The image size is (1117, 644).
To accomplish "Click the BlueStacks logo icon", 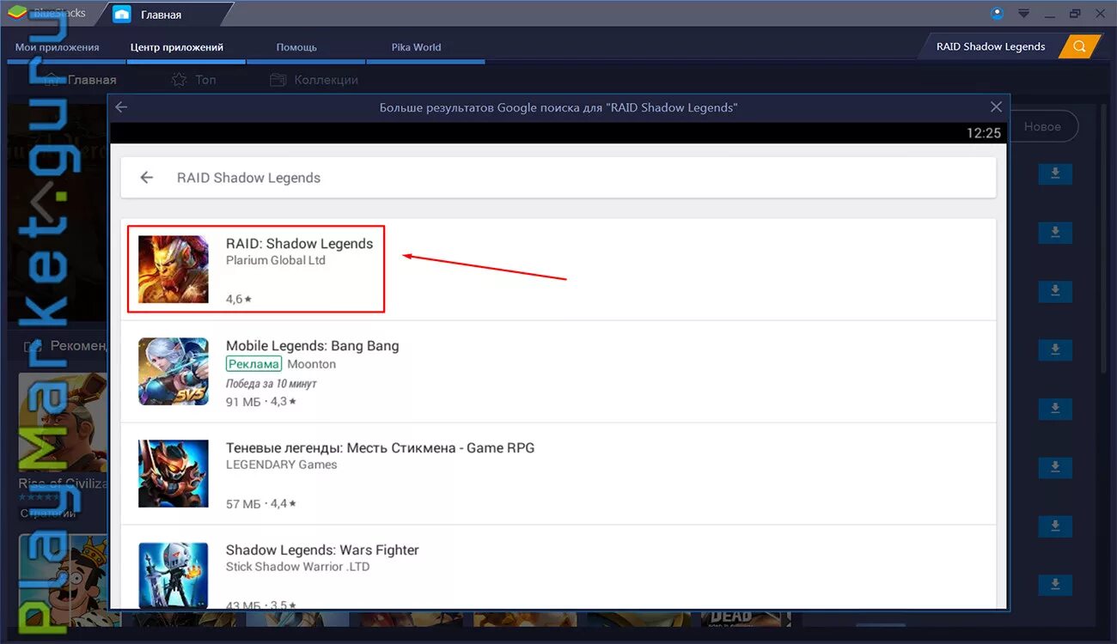I will 17,14.
